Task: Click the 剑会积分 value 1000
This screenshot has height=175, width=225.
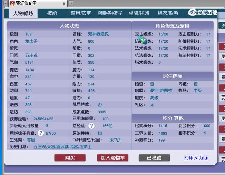Action: pos(206,126)
